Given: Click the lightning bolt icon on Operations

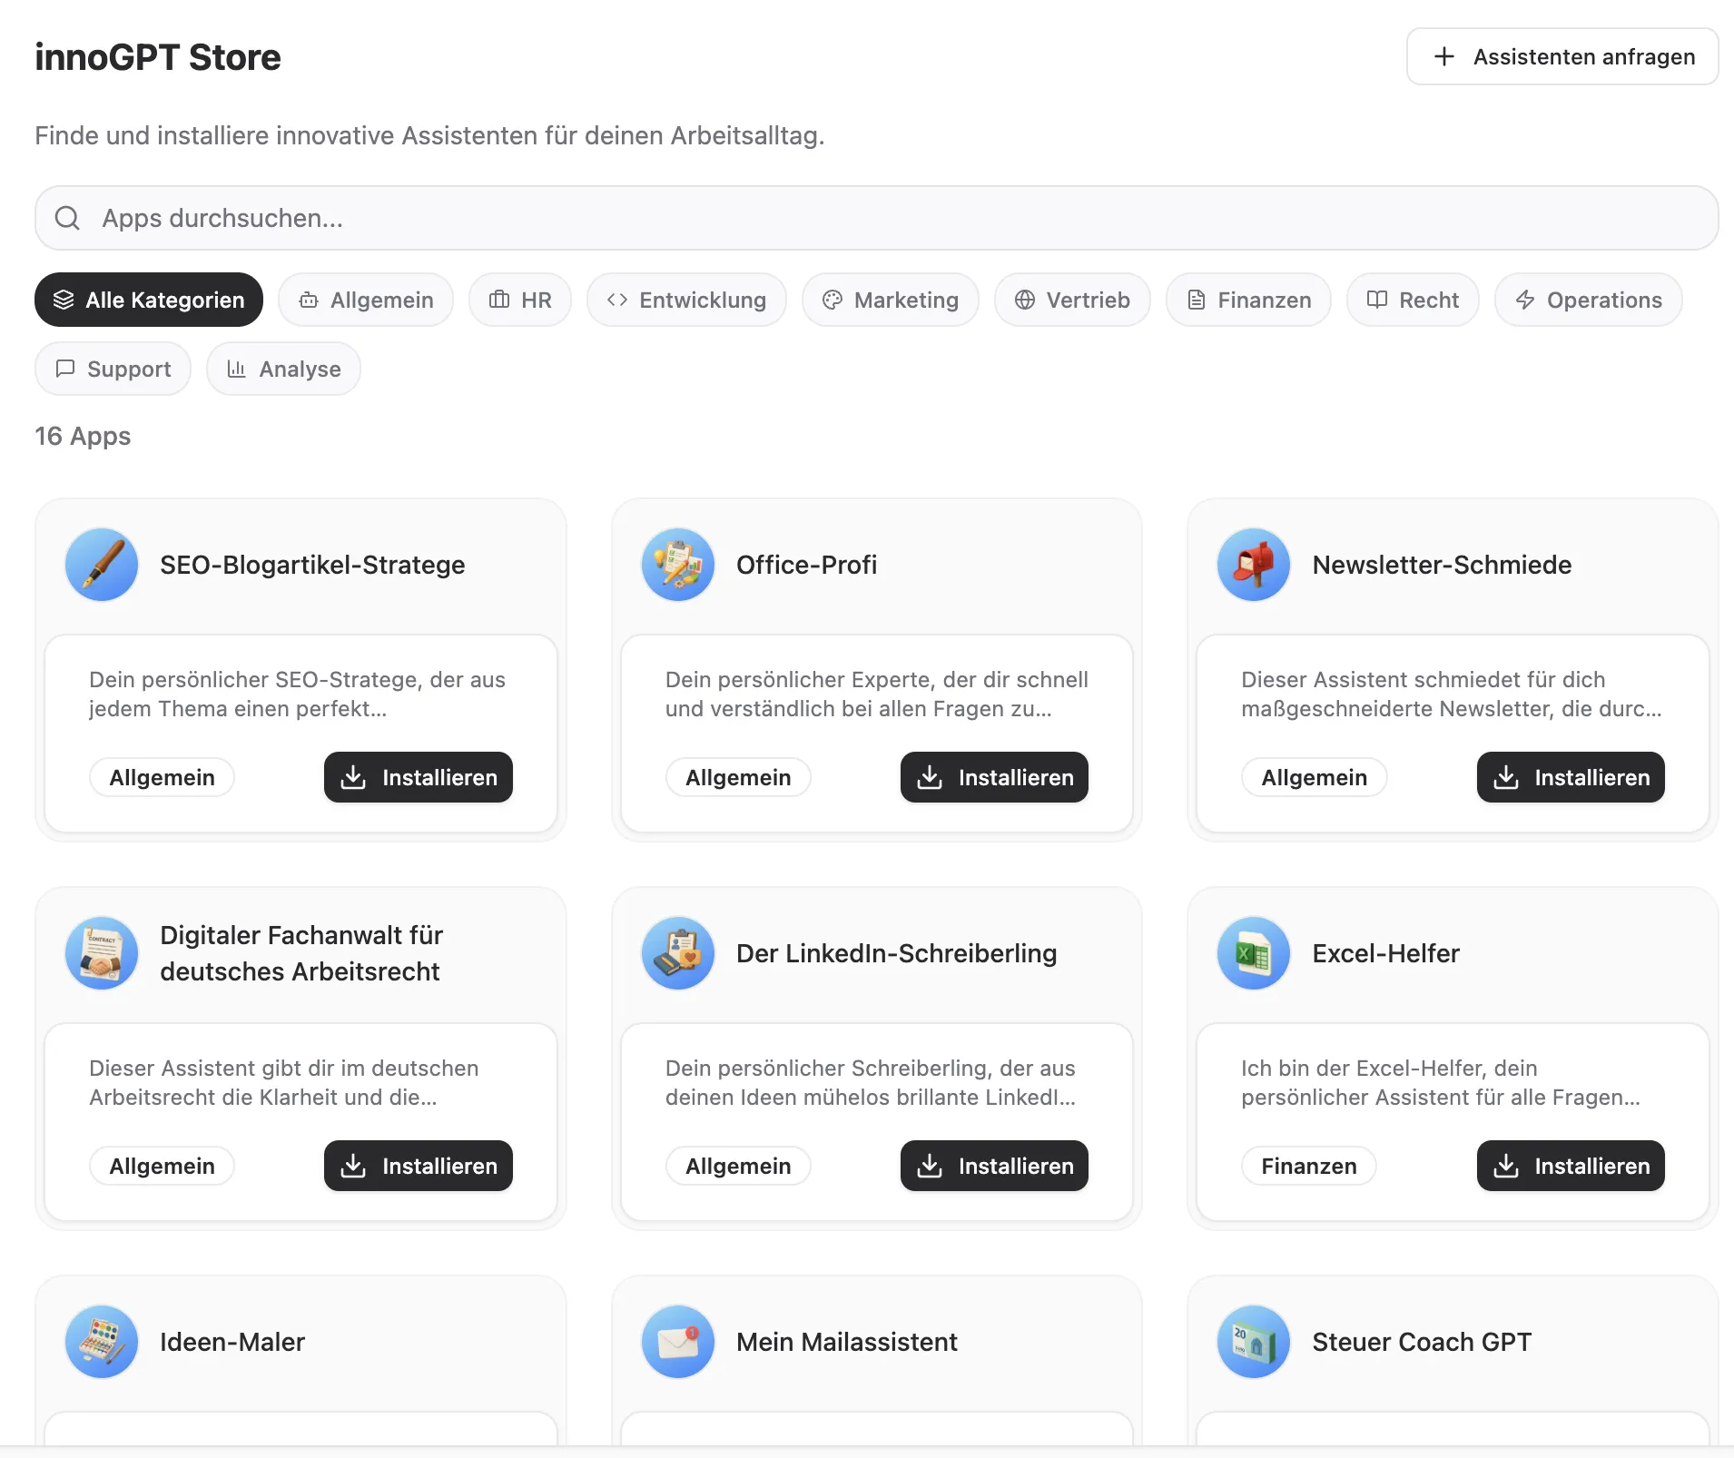Looking at the screenshot, I should [x=1525, y=300].
